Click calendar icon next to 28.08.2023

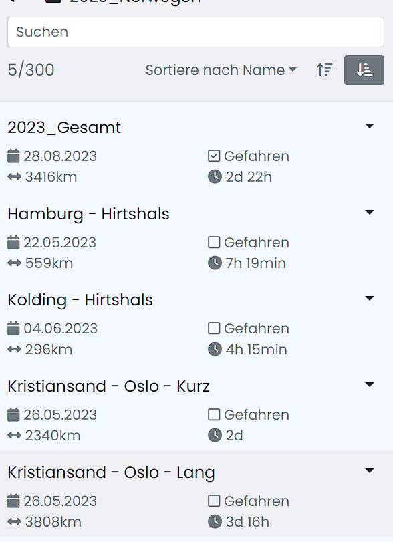pyautogui.click(x=13, y=156)
